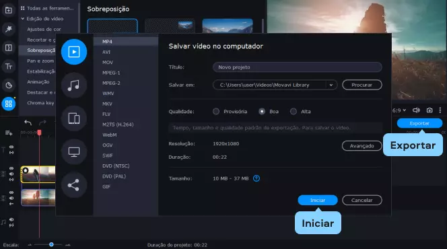Open the upload online share icon

tap(74, 185)
